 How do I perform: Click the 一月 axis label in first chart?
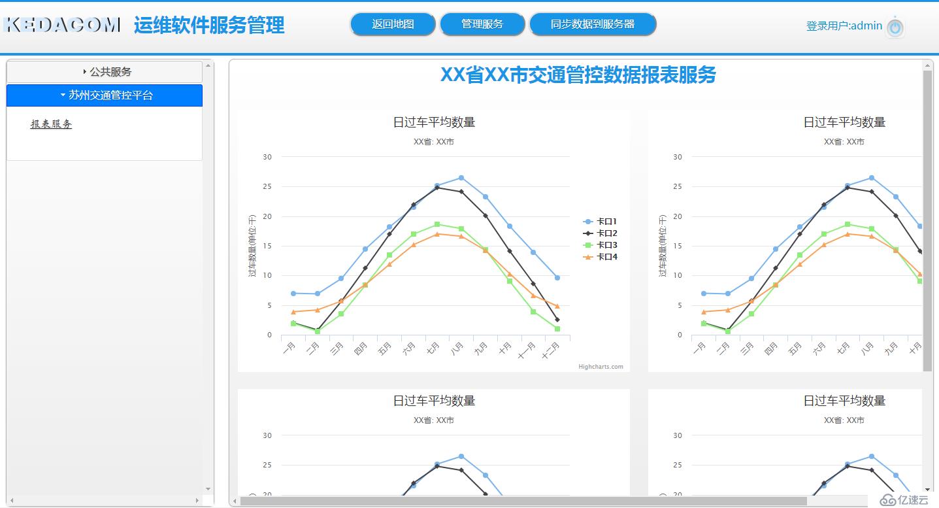coord(289,348)
